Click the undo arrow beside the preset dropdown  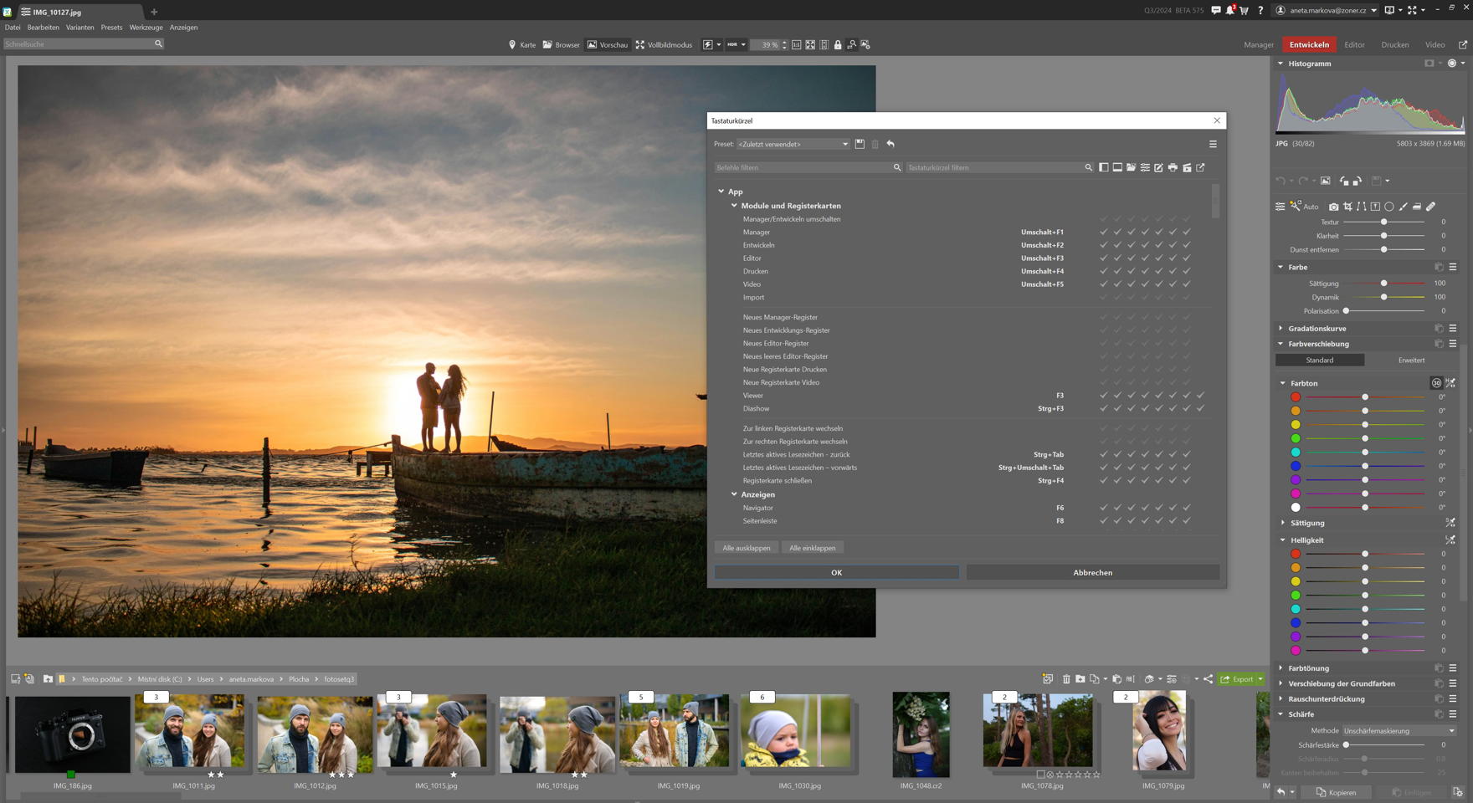point(890,144)
